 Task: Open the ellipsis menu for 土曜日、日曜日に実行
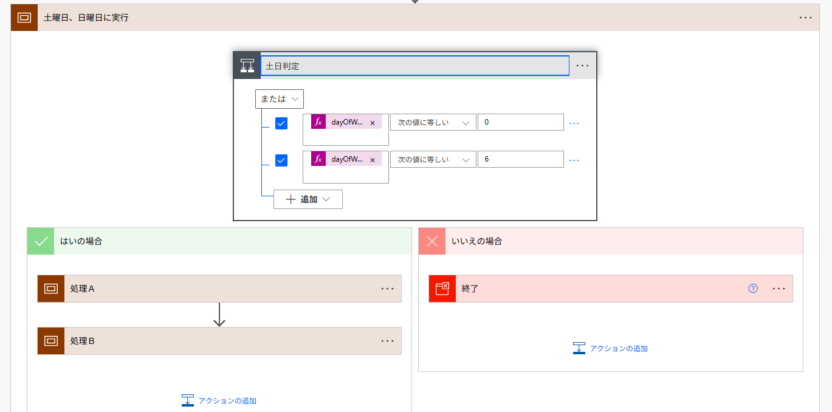[x=806, y=18]
